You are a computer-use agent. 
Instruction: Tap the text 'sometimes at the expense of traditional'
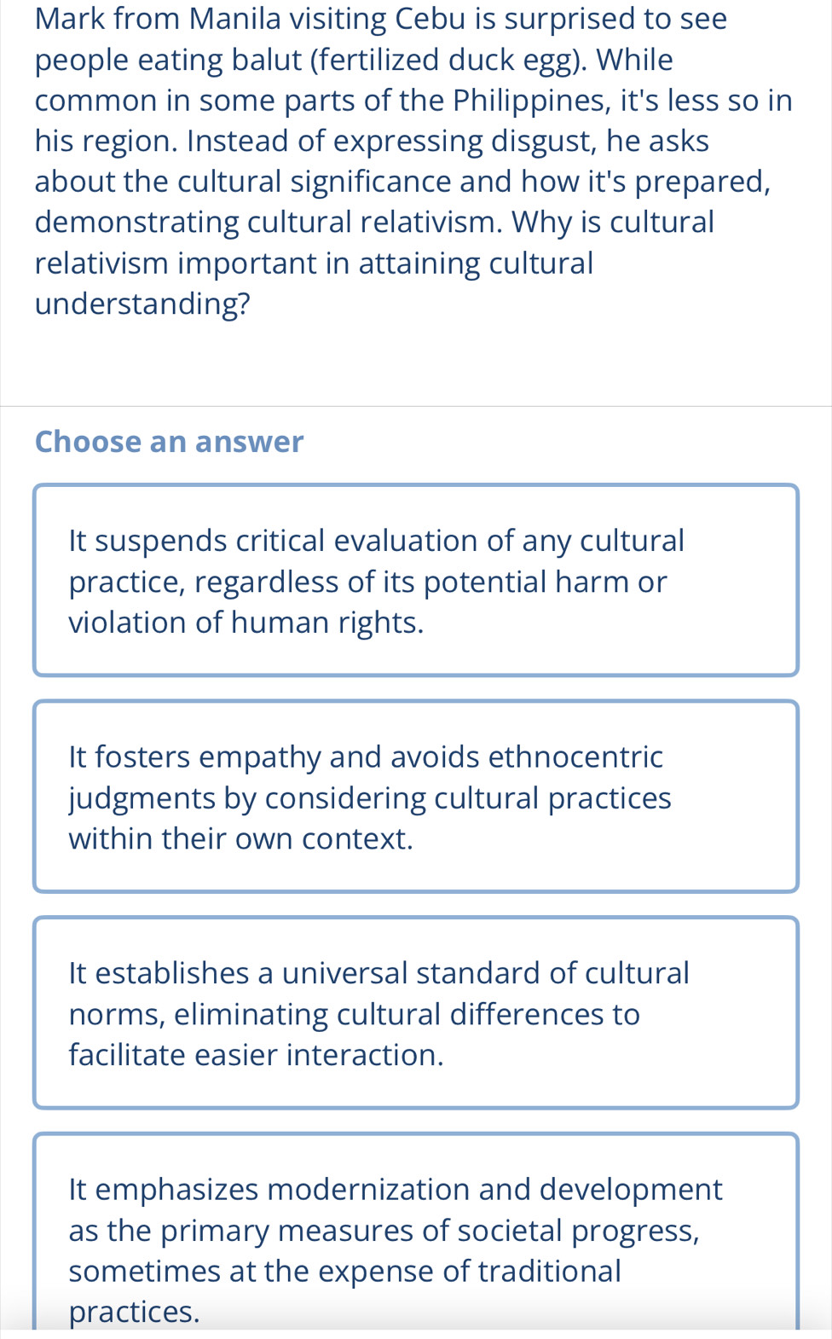pos(345,1271)
